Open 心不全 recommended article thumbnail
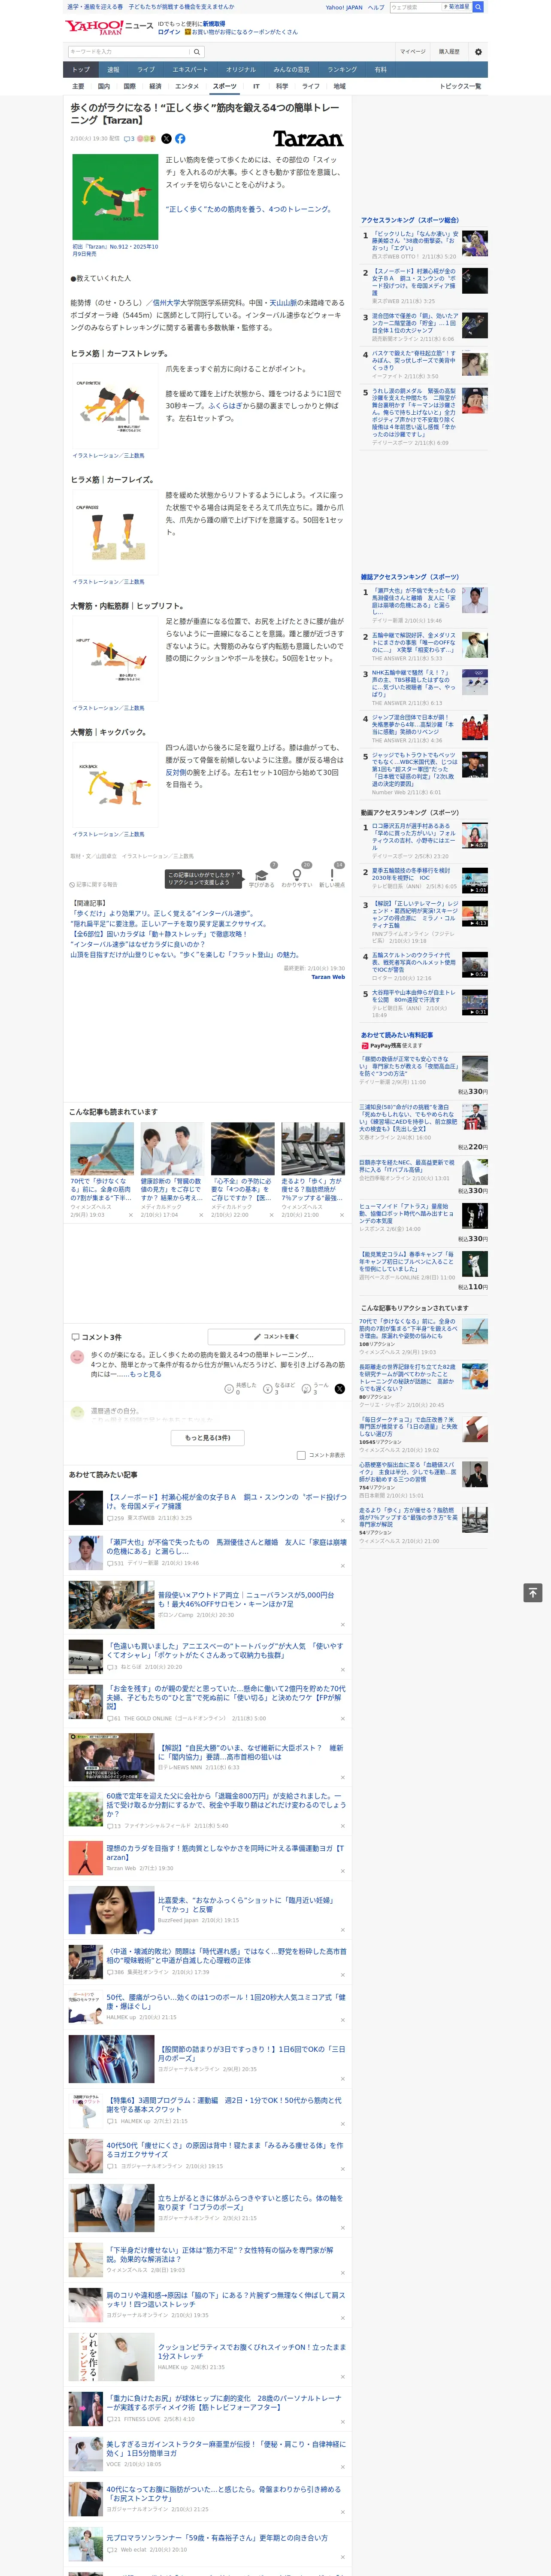This screenshot has height=2576, width=551. 242,1148
